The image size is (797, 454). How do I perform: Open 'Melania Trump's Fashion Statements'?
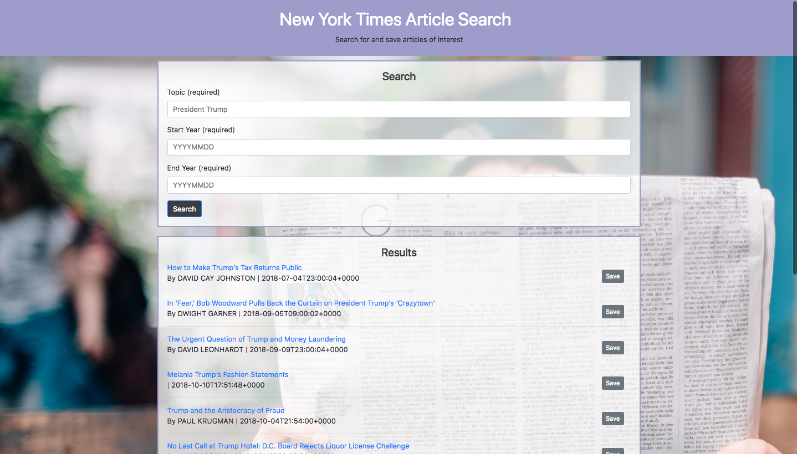click(228, 374)
